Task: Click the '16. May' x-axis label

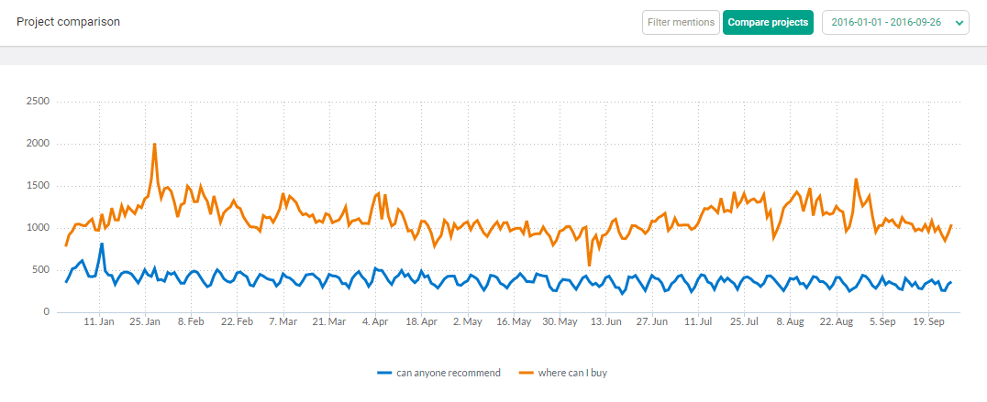Action: click(513, 321)
